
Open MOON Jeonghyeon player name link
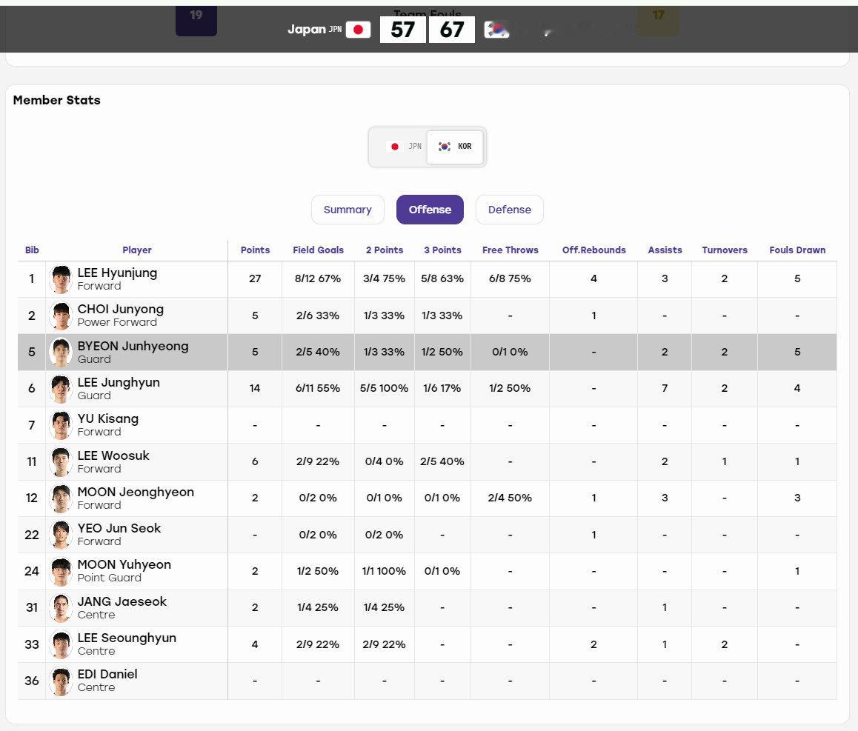click(136, 492)
